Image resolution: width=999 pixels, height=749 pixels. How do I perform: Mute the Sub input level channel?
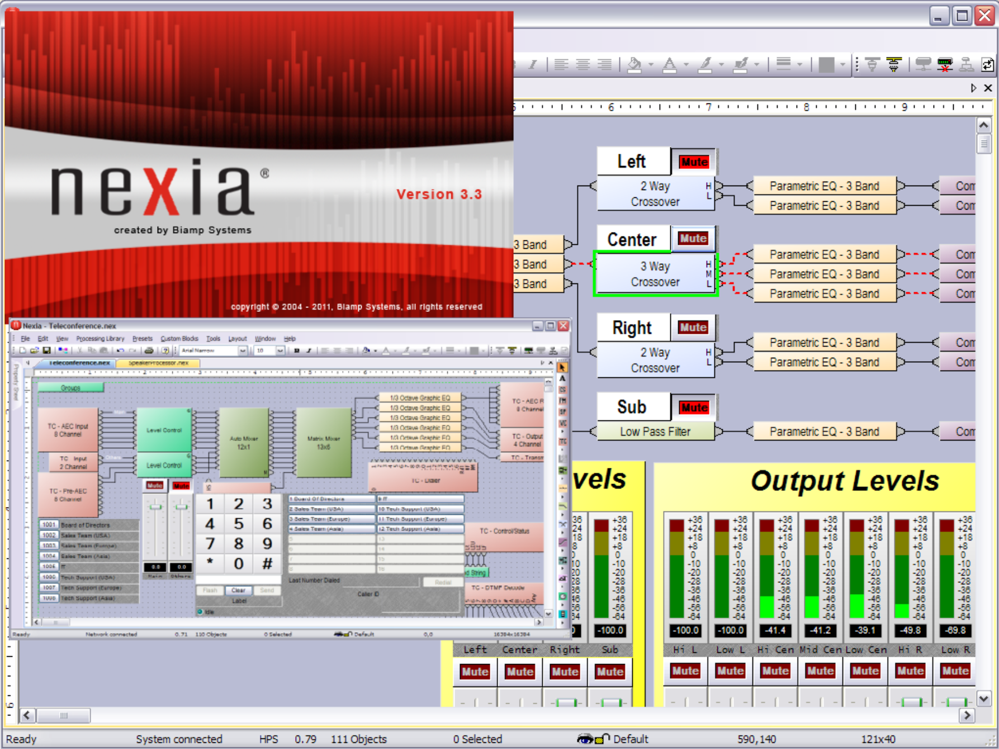[x=610, y=671]
